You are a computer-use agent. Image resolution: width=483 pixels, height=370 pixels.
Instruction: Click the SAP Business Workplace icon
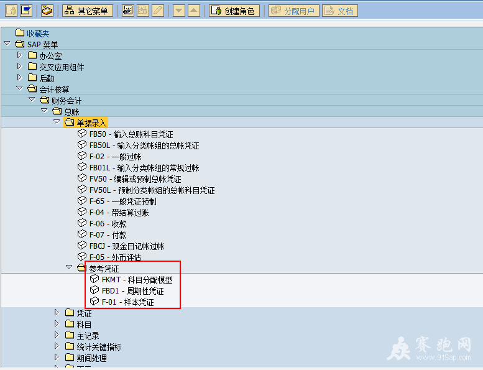point(47,11)
